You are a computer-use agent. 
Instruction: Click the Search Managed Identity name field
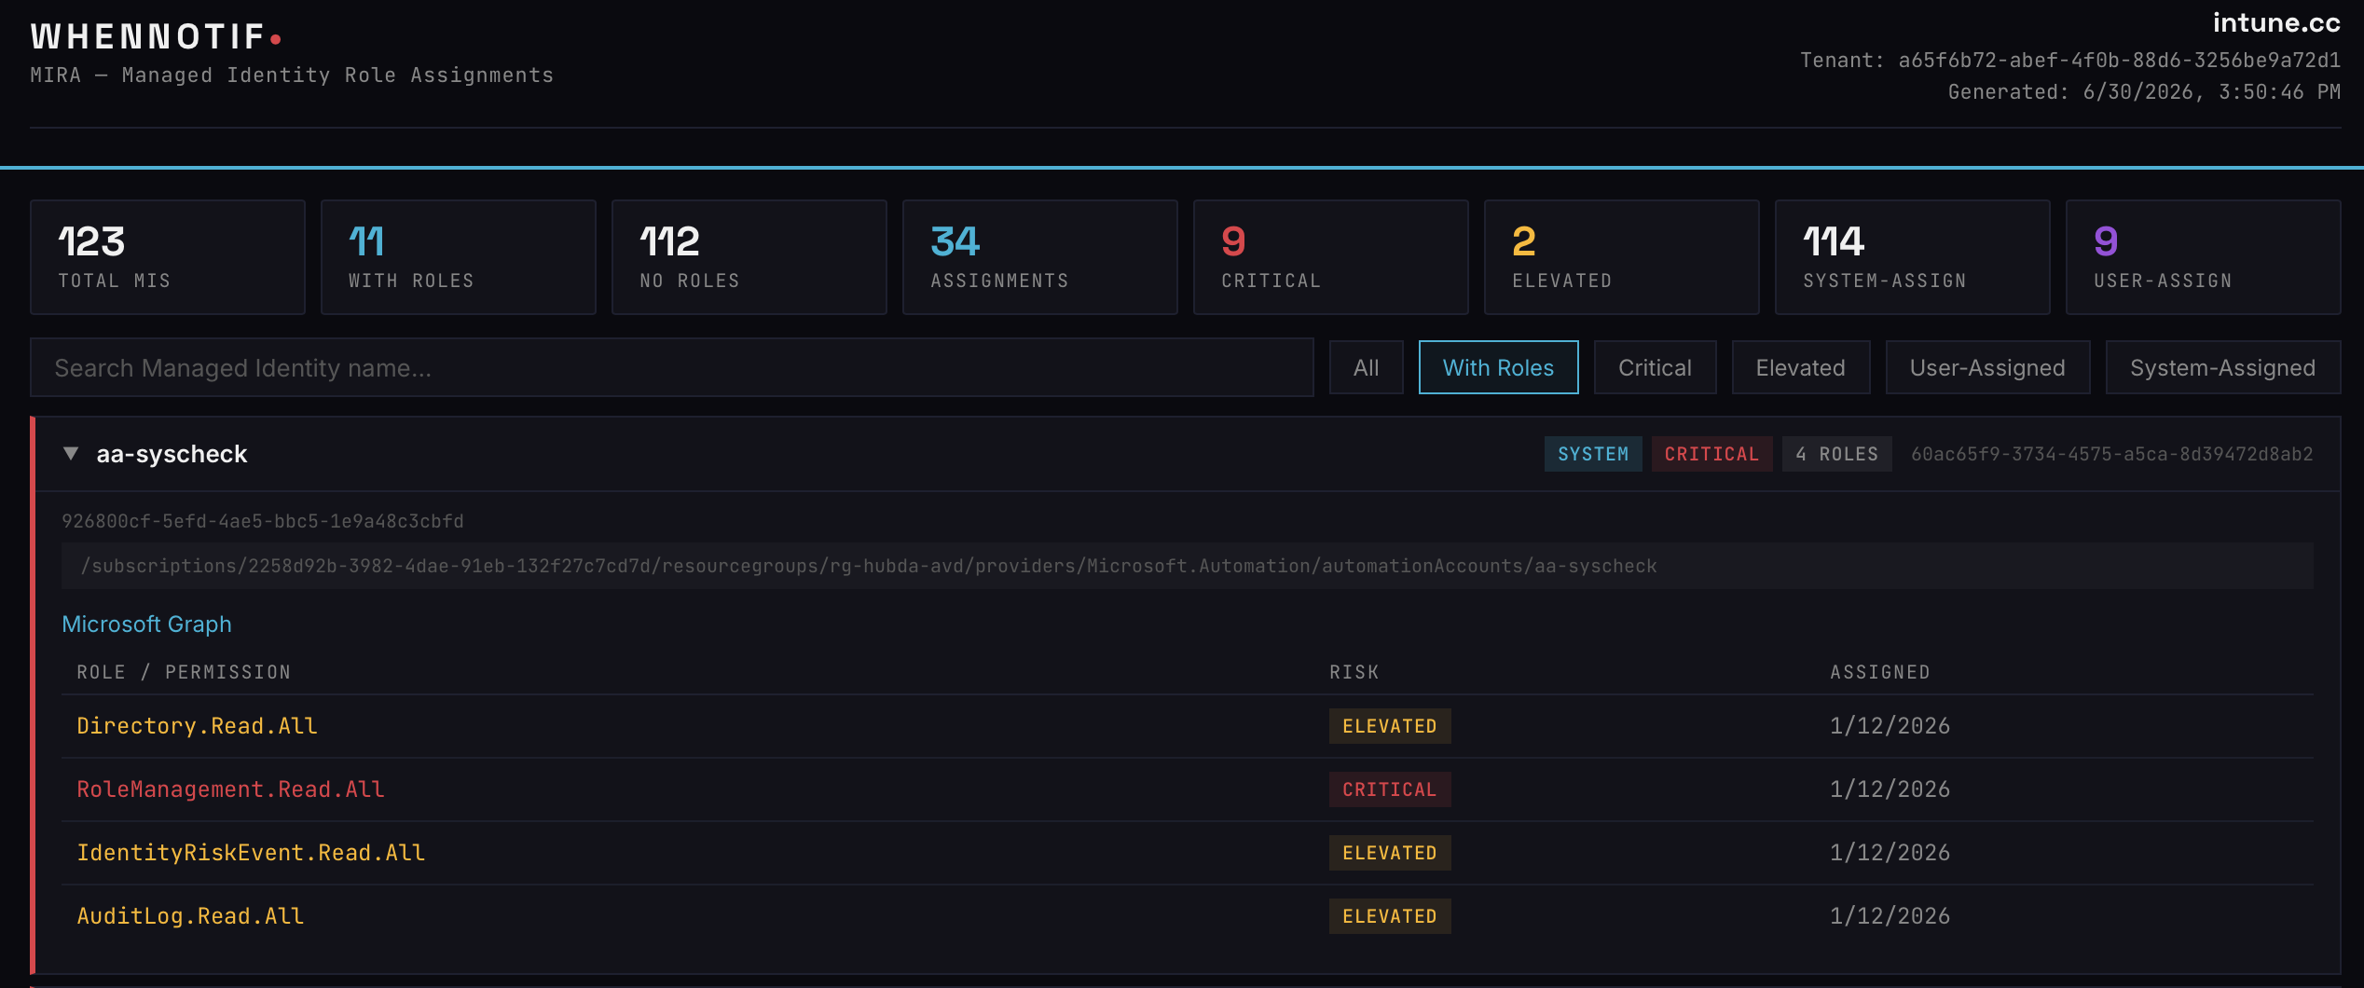tap(671, 367)
